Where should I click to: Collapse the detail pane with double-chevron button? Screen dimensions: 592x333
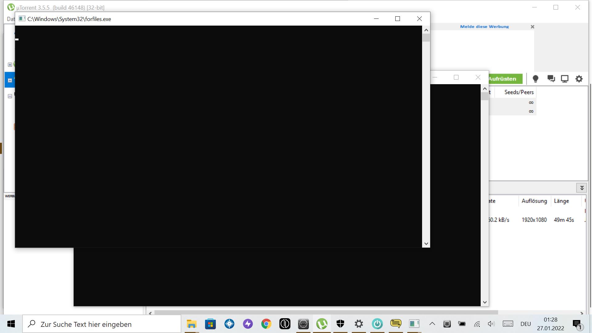tap(582, 187)
